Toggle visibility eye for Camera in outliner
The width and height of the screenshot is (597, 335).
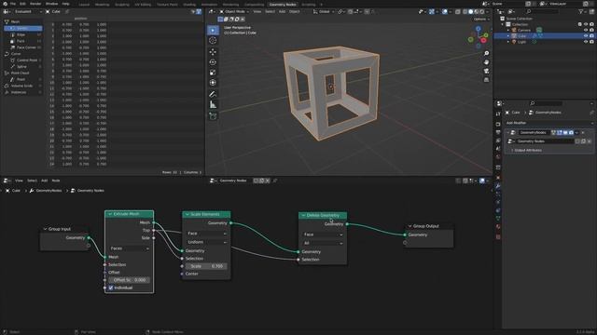[586, 30]
